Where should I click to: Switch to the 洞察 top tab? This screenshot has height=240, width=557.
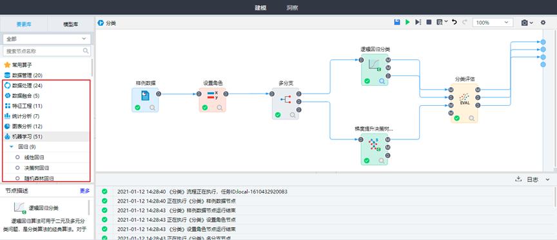292,8
